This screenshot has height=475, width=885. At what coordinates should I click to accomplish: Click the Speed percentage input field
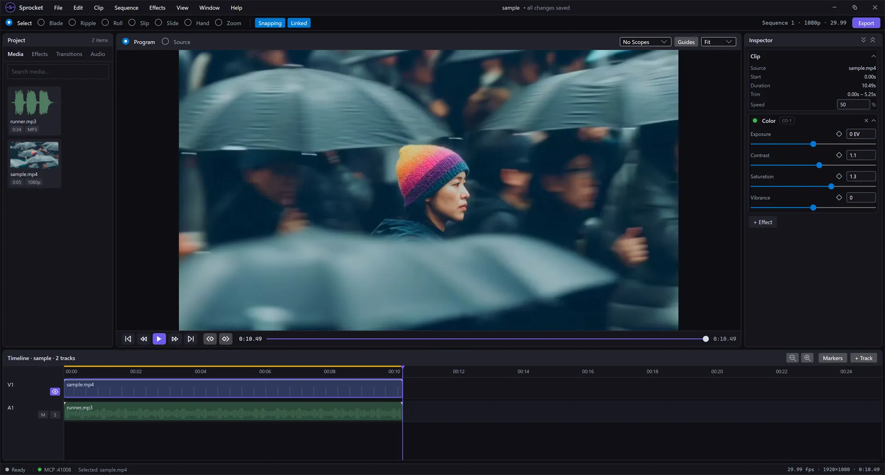(853, 104)
